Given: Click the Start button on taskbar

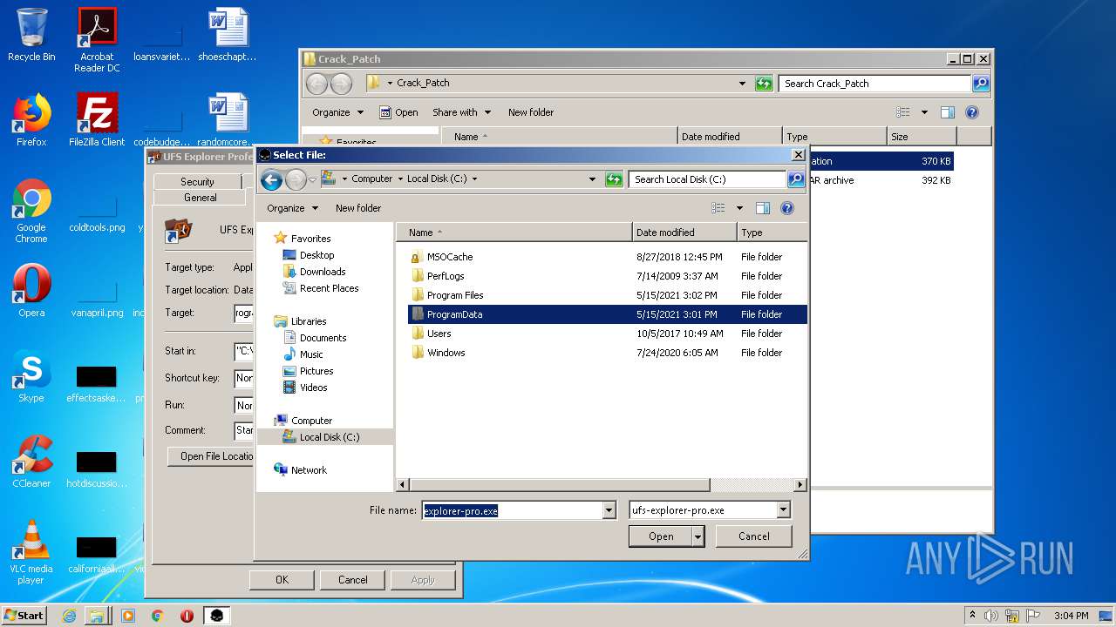Looking at the screenshot, I should 24,615.
